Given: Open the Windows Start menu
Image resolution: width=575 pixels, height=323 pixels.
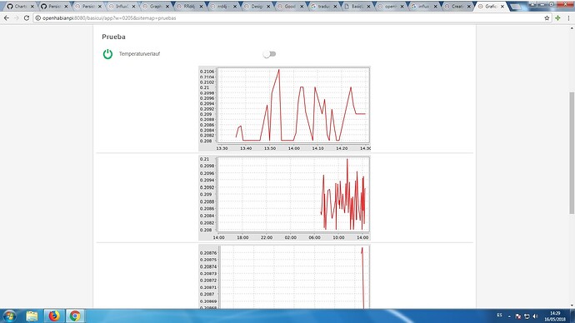Looking at the screenshot, I should coord(9,316).
